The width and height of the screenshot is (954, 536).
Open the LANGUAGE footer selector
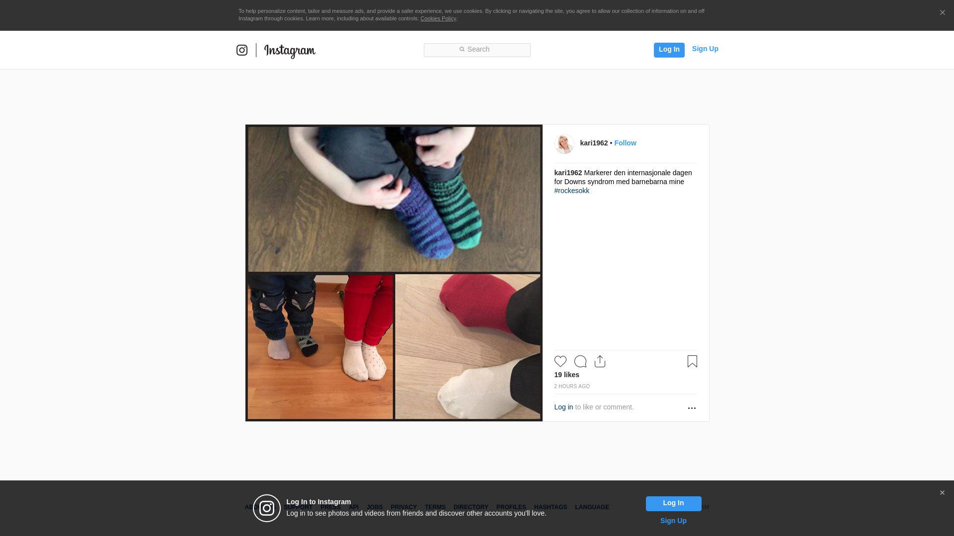592,507
